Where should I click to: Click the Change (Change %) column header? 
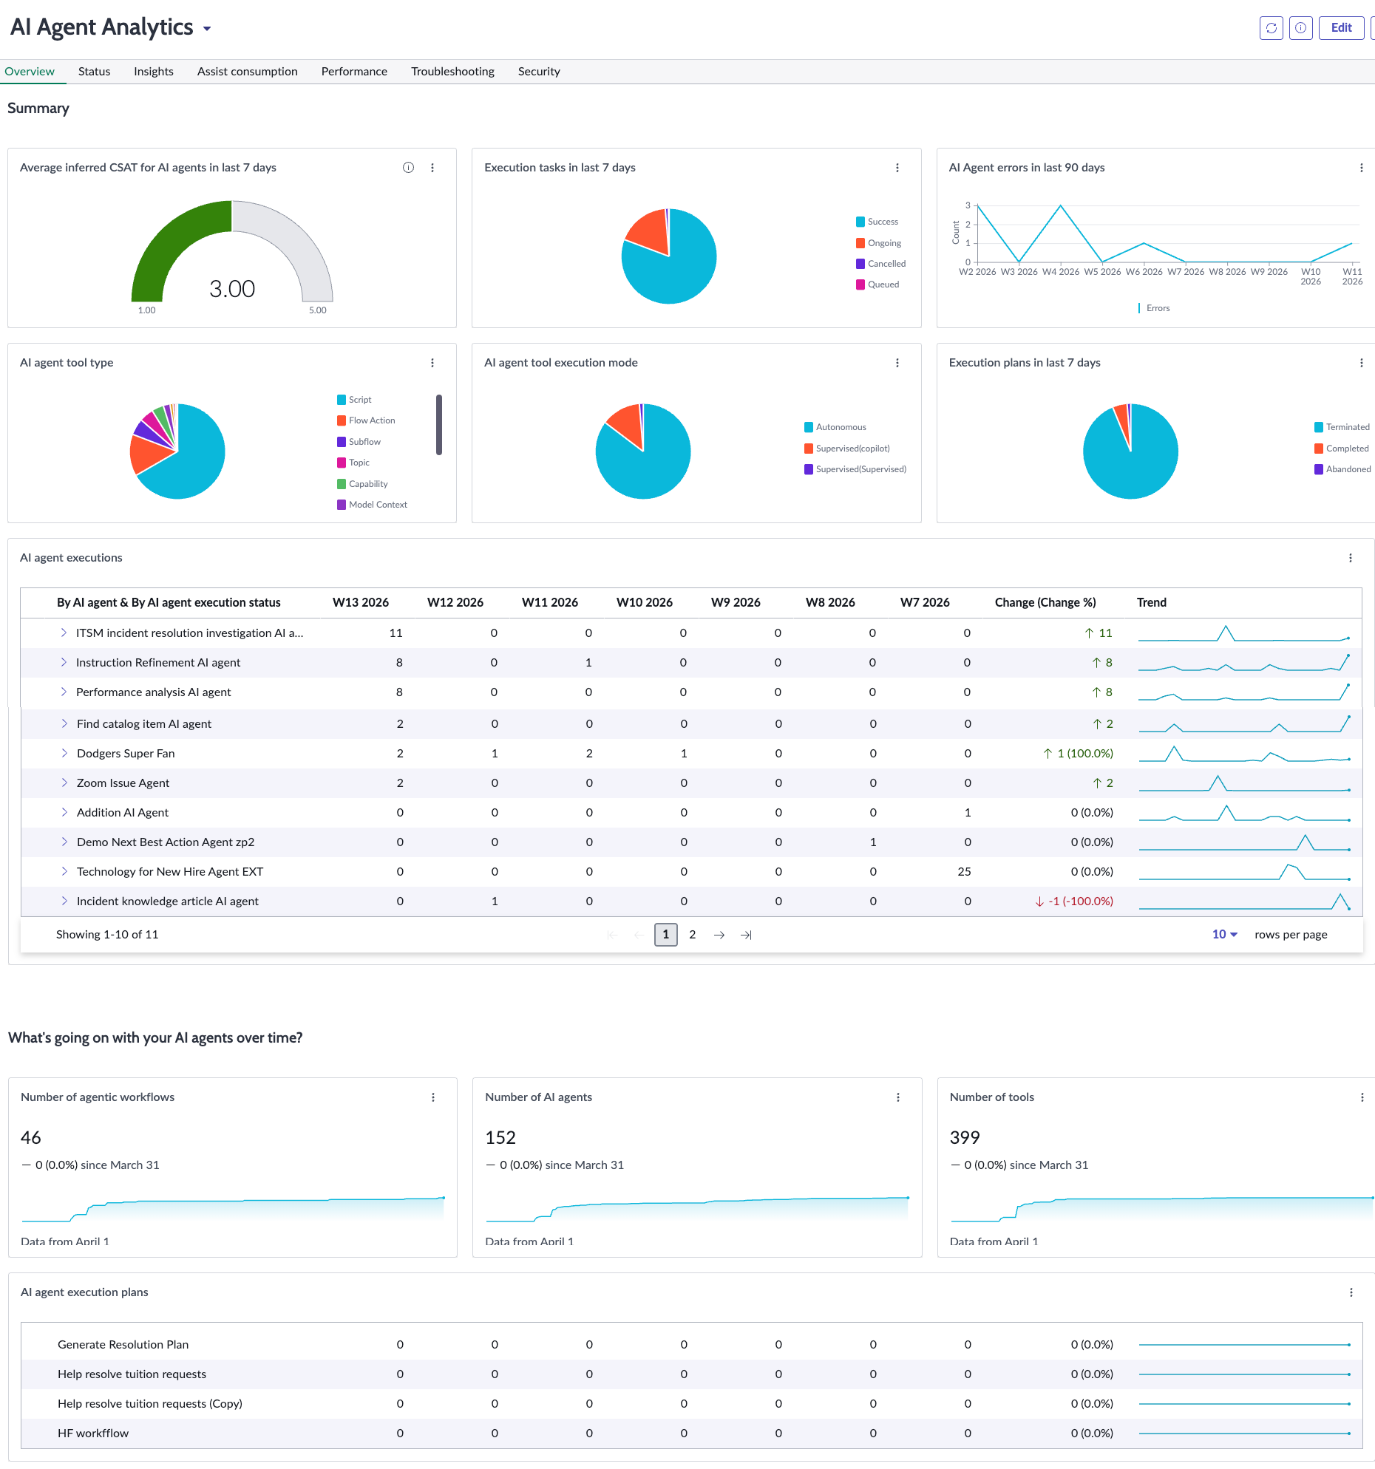1045,602
